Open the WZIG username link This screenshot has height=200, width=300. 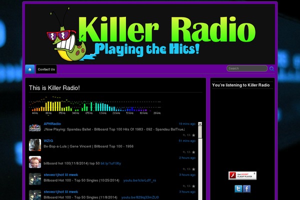click(x=48, y=141)
